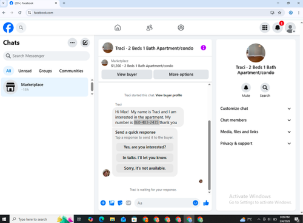
Task: Select the Unread filter tab
Action: click(25, 71)
